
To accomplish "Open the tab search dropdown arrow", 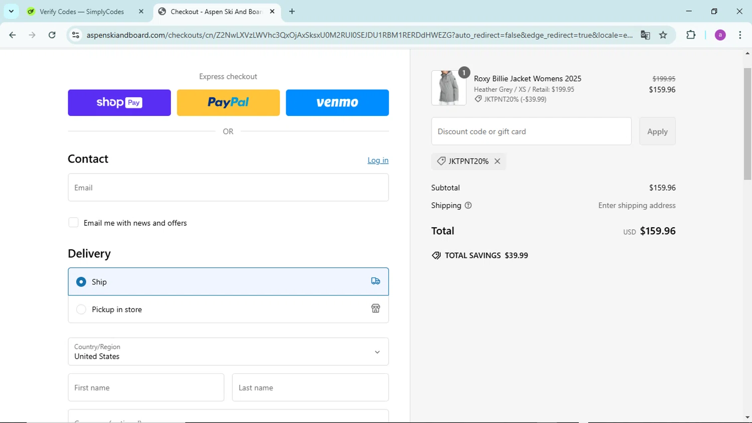I will coord(11,12).
